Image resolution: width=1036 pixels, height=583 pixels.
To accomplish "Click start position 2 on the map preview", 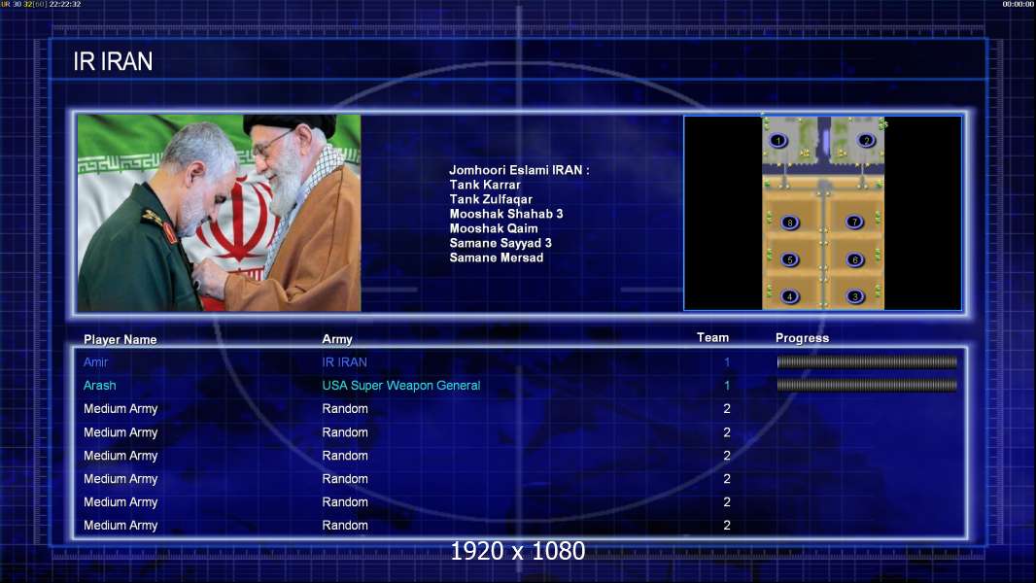I will point(866,140).
